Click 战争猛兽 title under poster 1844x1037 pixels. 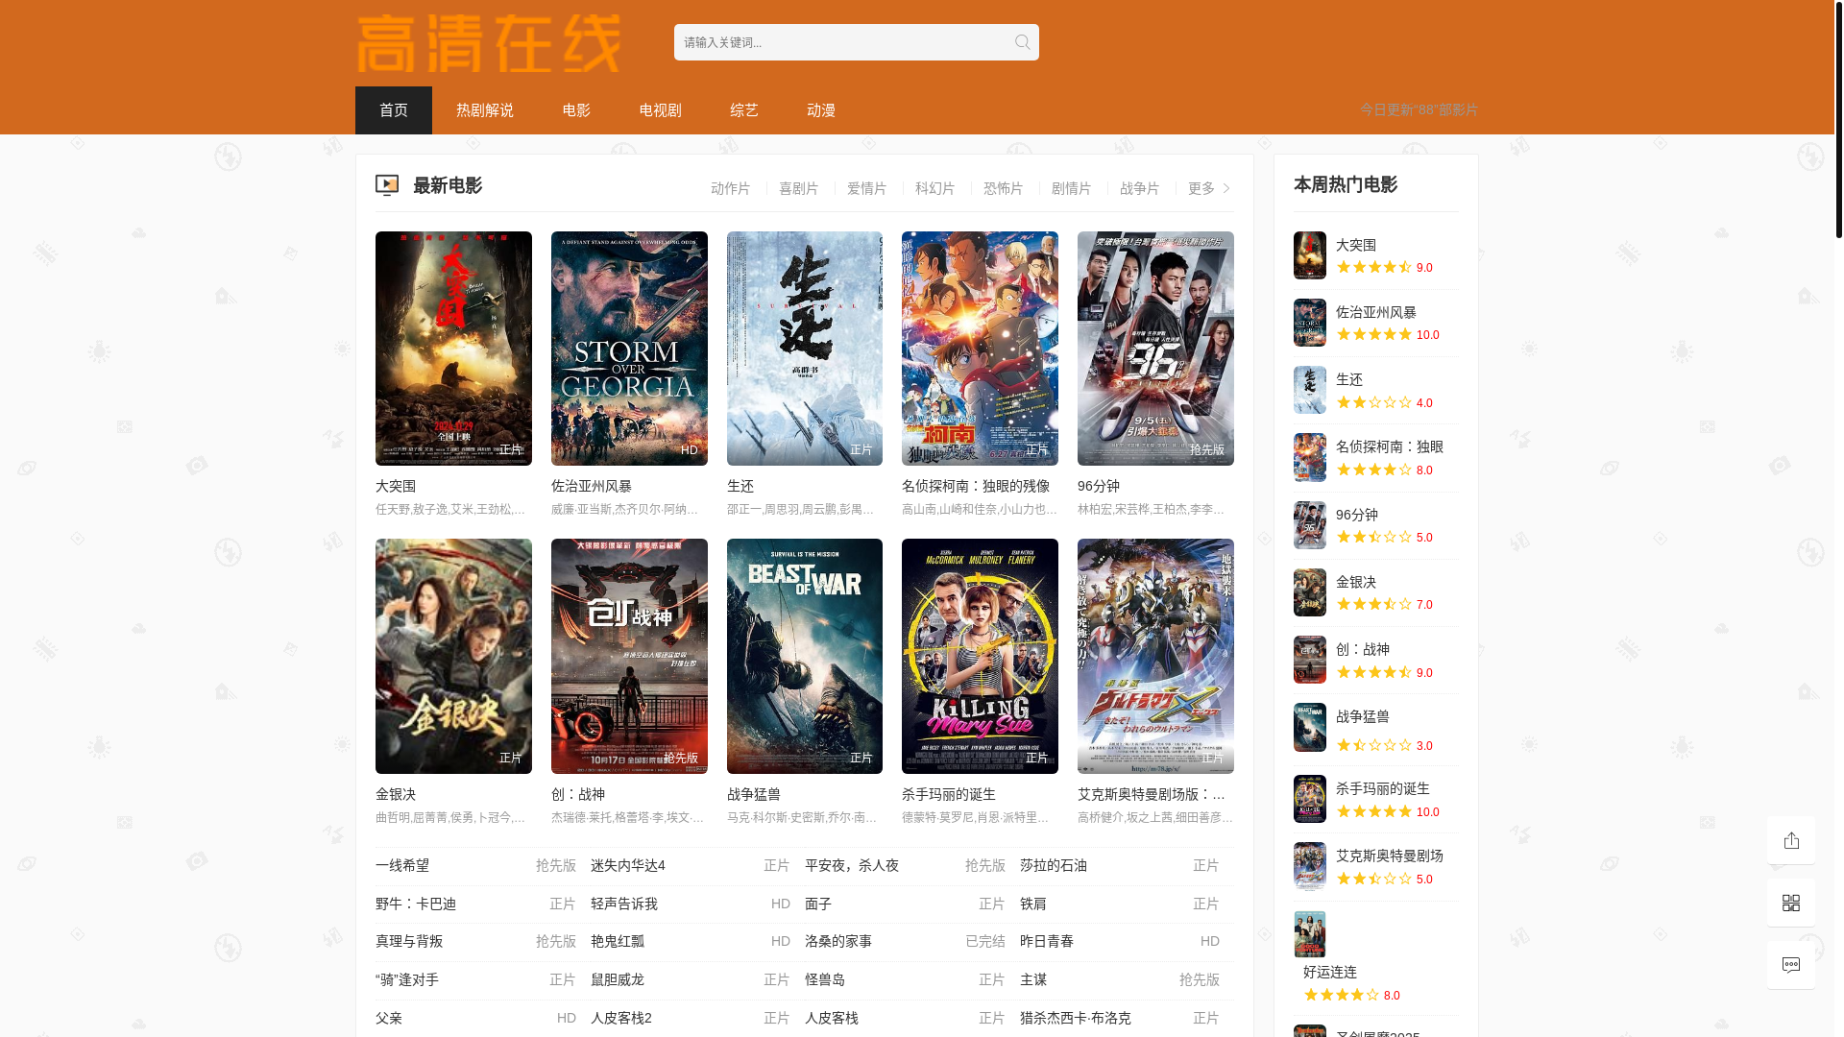point(754,794)
